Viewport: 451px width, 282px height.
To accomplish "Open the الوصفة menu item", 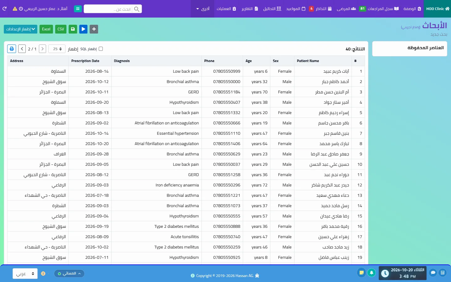I will (412, 9).
